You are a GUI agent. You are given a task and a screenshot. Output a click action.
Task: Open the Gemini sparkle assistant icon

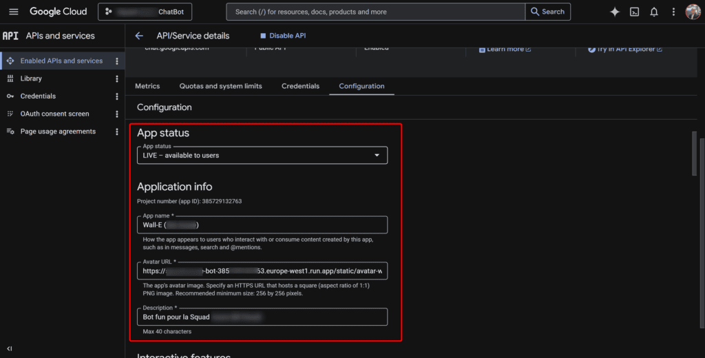pos(615,12)
